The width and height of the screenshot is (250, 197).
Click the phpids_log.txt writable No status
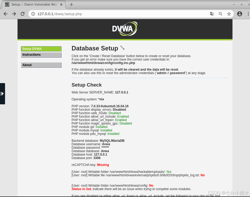coord(203,175)
